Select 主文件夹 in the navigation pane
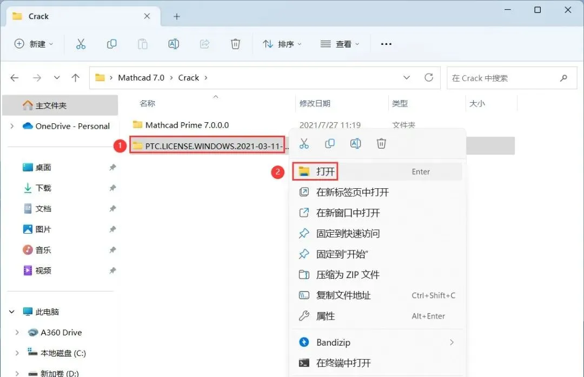 [x=61, y=105]
